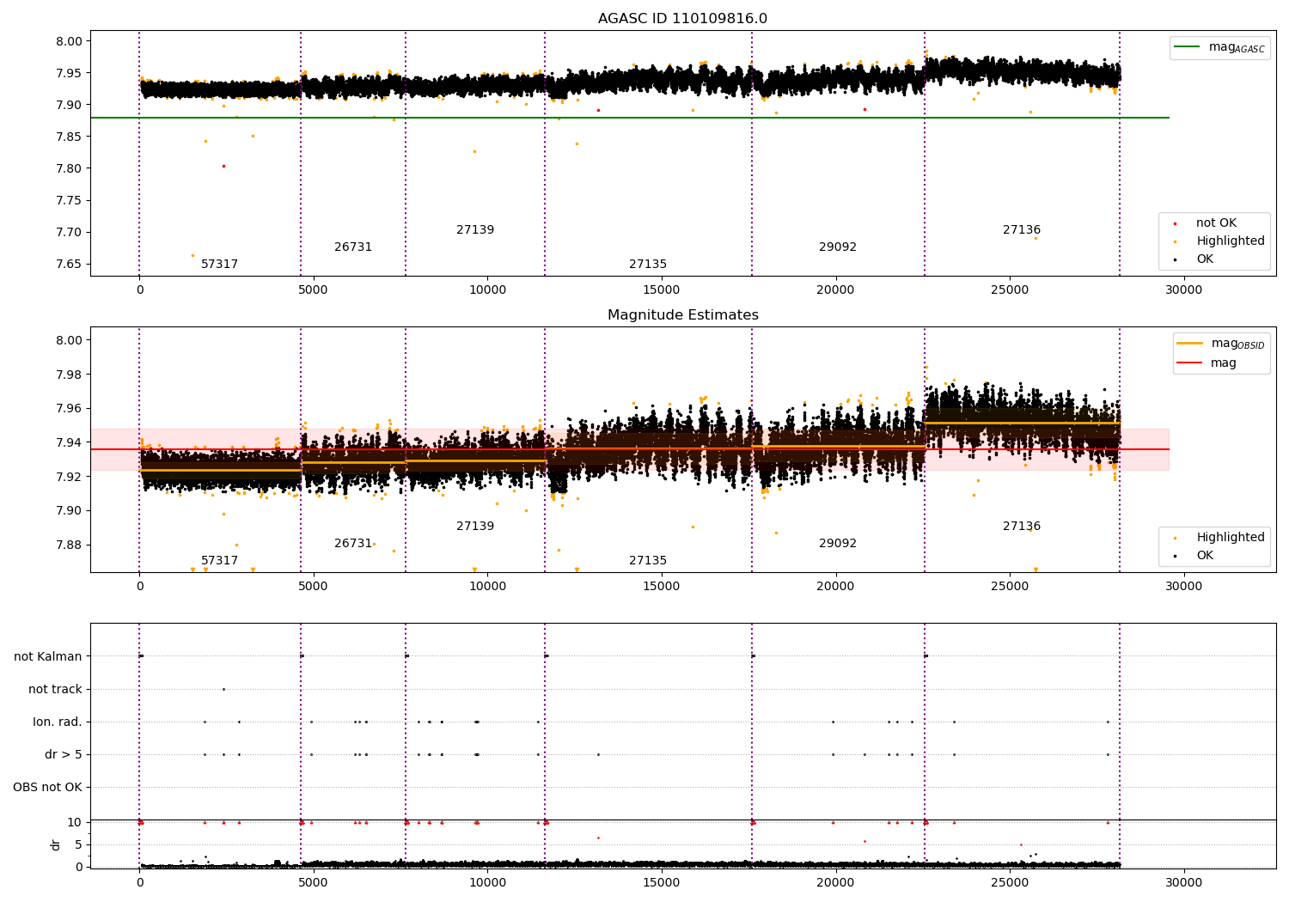Click the title 'AGASC ID 110109816.0'
The height and width of the screenshot is (902, 1289).
(x=682, y=19)
